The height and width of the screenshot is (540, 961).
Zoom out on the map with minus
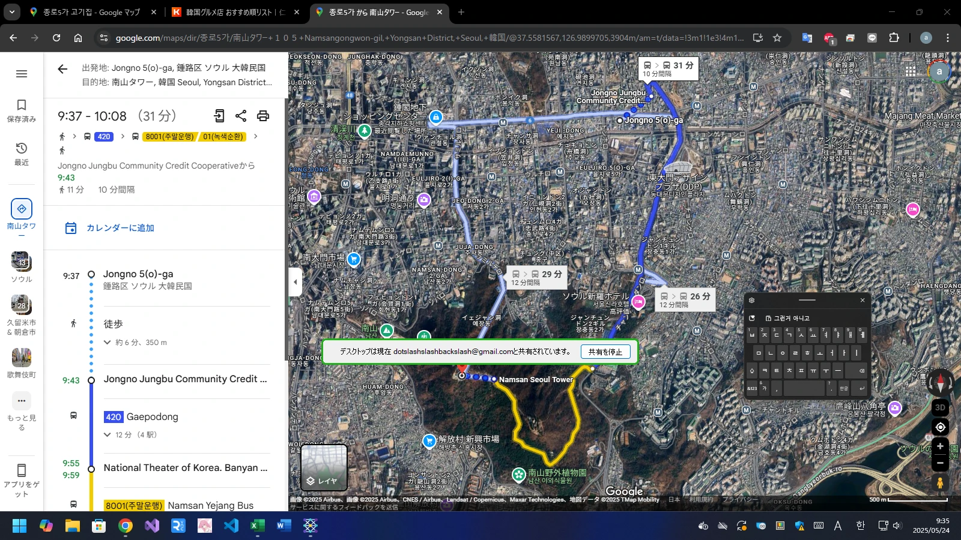[940, 463]
